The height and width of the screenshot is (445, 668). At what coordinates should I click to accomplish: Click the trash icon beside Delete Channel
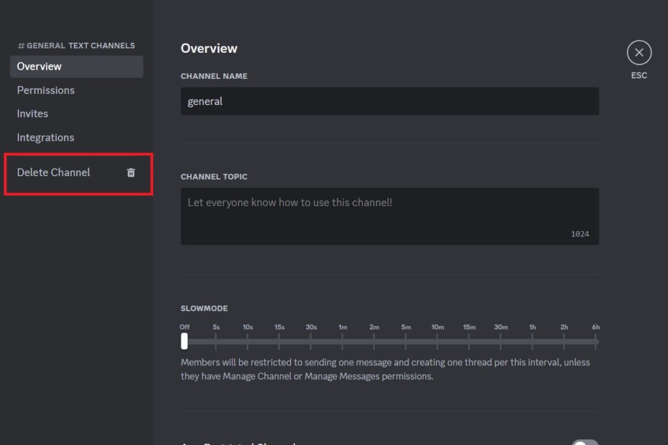pos(130,172)
